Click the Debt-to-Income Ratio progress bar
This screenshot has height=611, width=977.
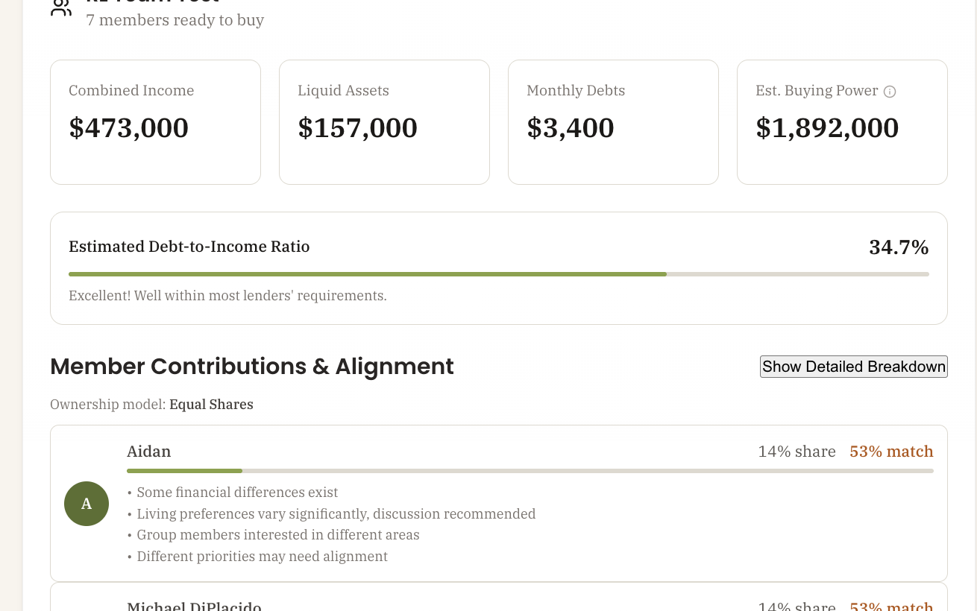pos(499,273)
